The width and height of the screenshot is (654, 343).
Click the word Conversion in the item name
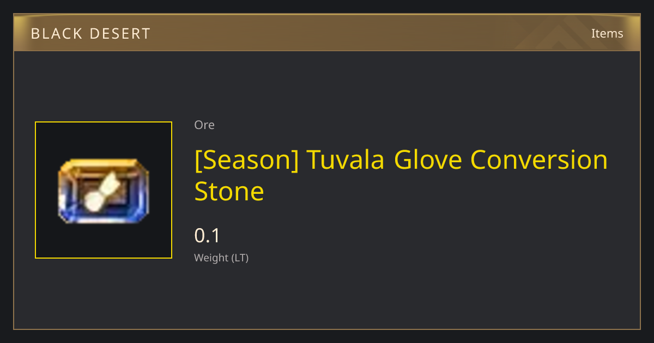pos(539,160)
